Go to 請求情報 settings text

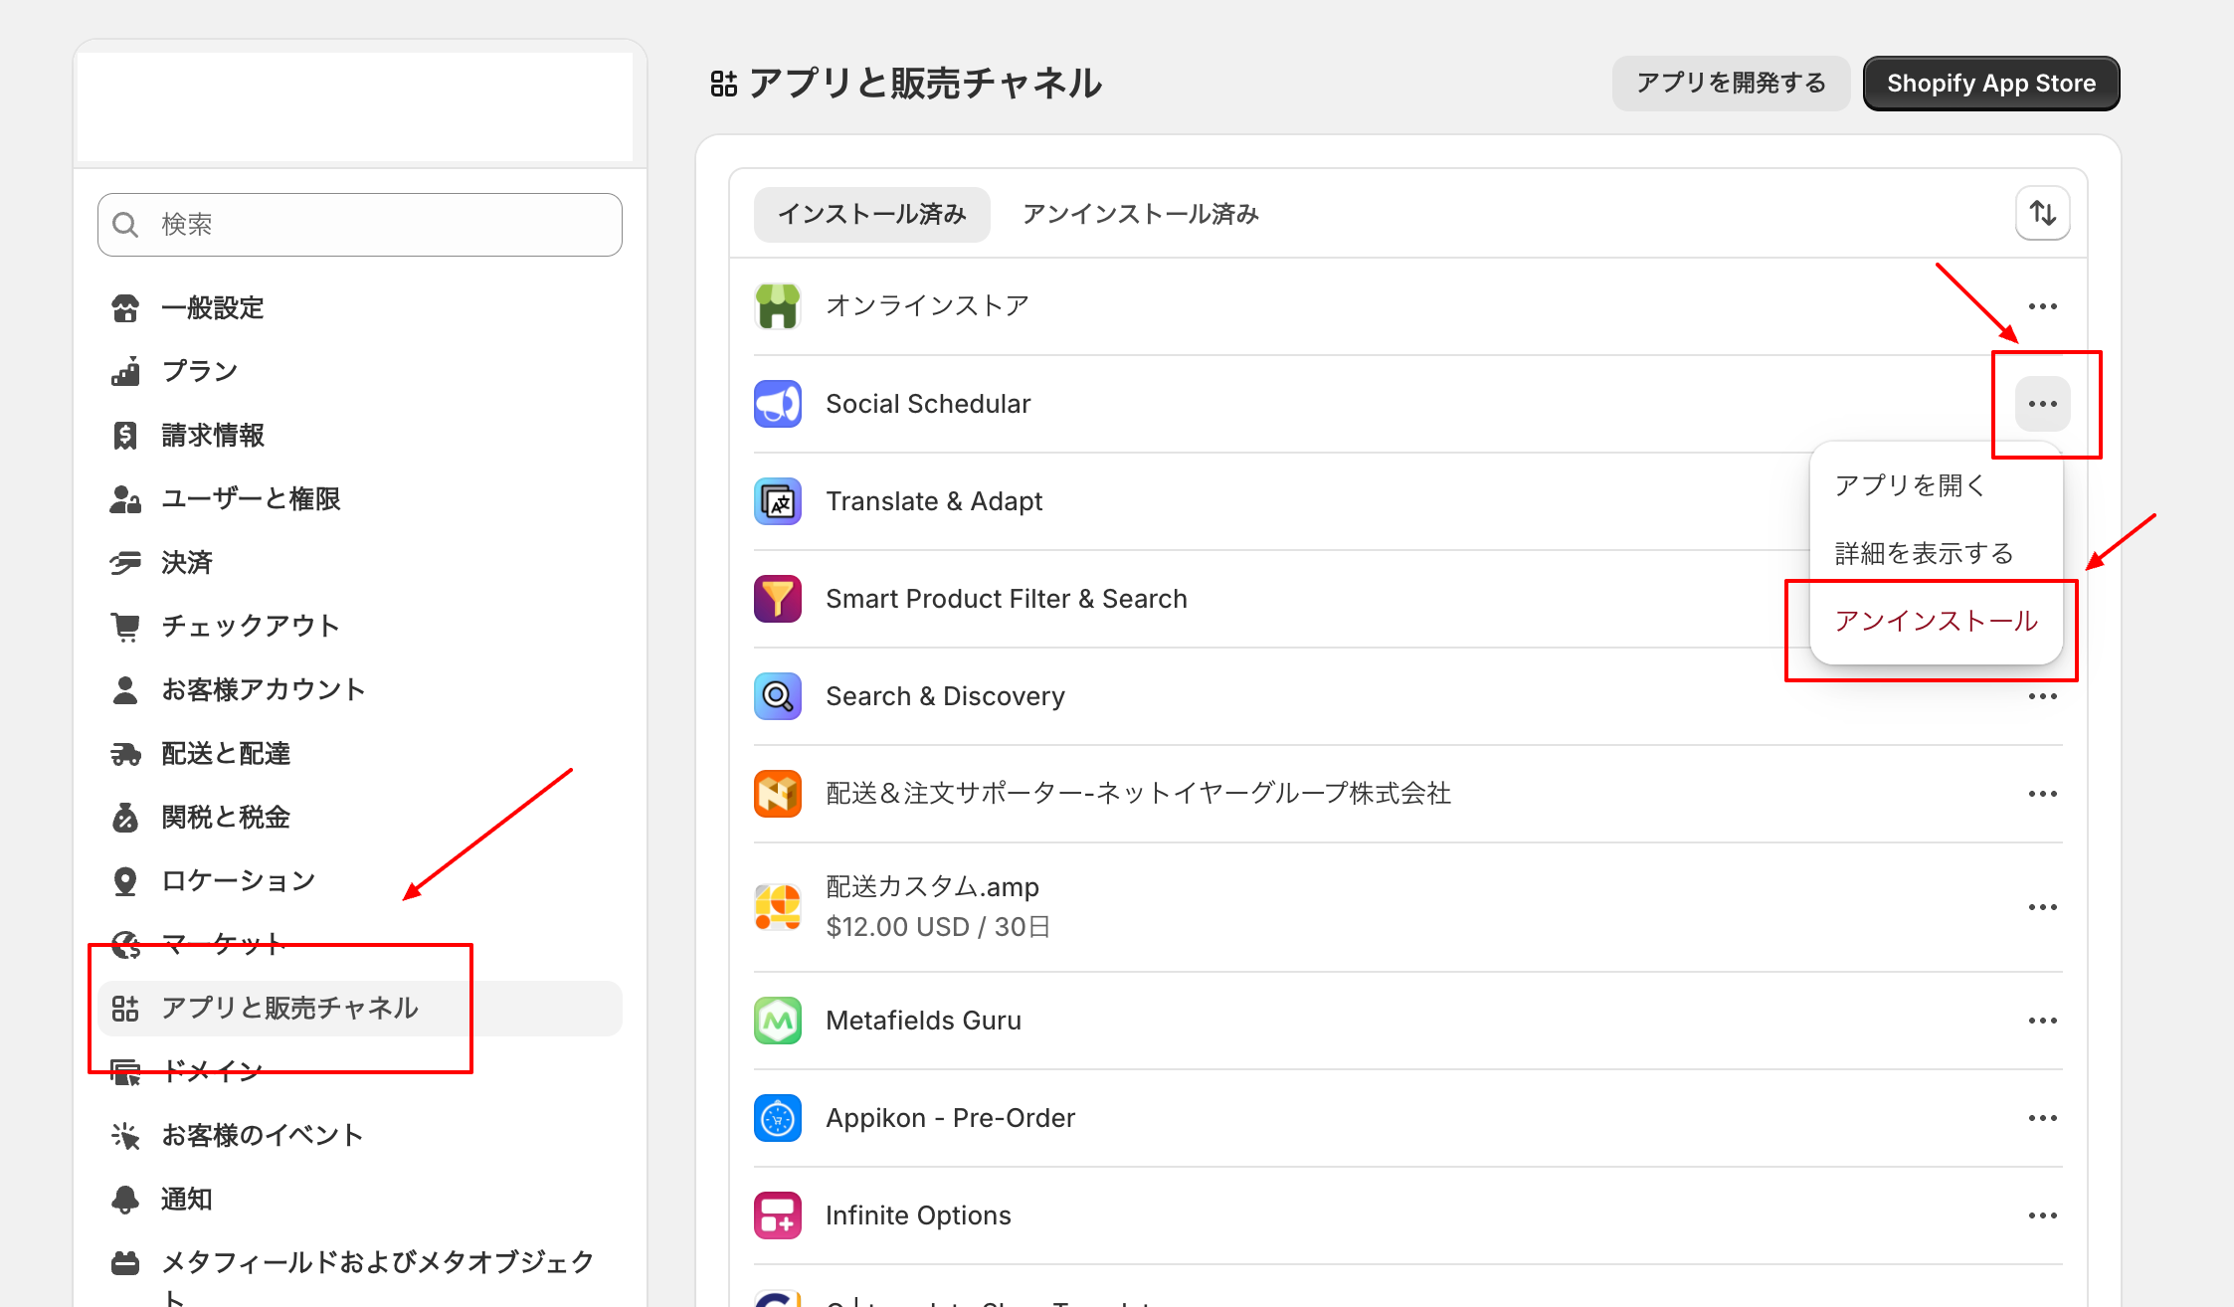pyautogui.click(x=213, y=436)
